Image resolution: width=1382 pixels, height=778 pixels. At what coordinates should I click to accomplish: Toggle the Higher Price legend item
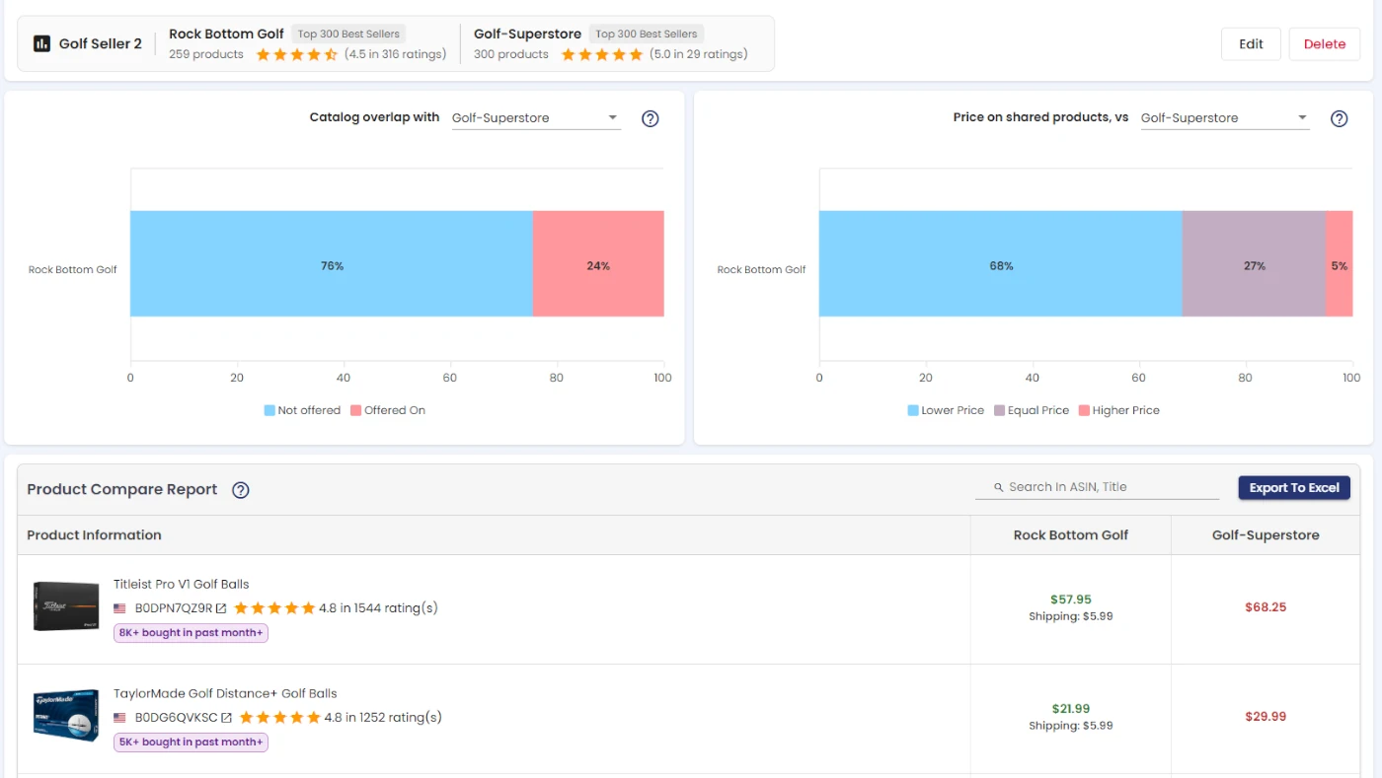(x=1119, y=410)
